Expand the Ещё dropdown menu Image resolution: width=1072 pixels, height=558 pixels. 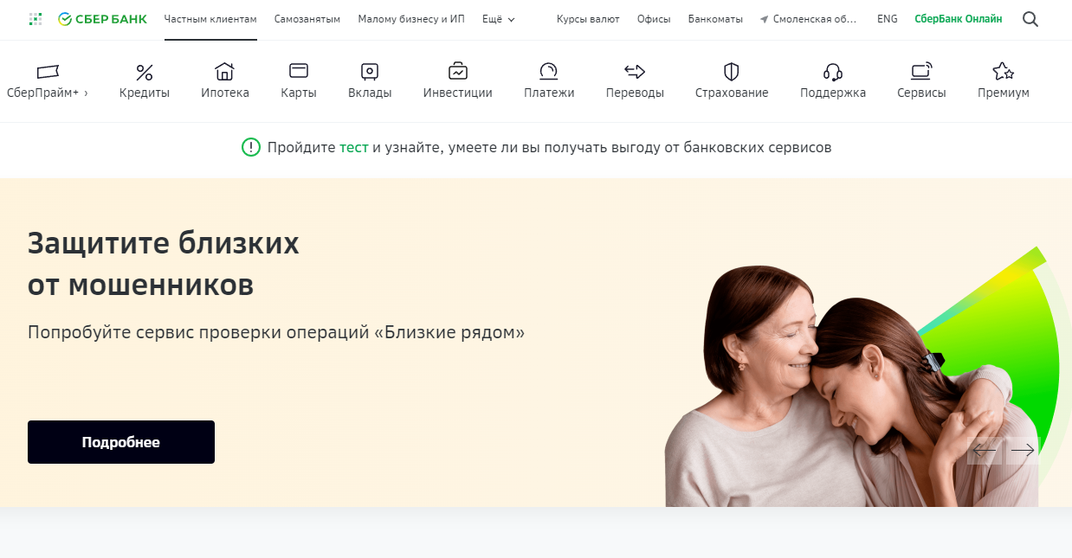(x=499, y=19)
